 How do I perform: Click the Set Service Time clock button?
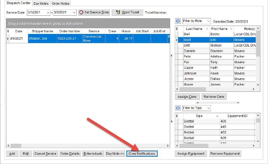point(94,12)
